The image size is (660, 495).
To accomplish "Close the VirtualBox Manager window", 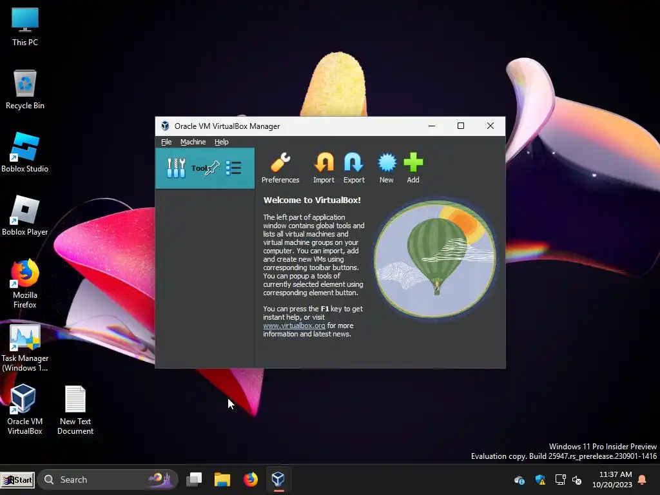I will [490, 126].
